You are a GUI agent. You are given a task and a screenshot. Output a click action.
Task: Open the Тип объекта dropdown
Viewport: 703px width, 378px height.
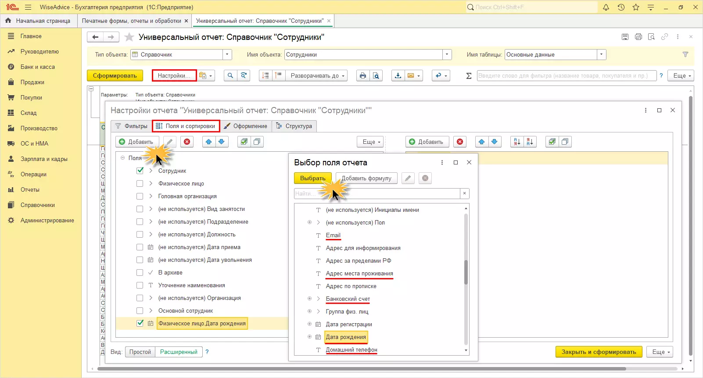point(227,55)
